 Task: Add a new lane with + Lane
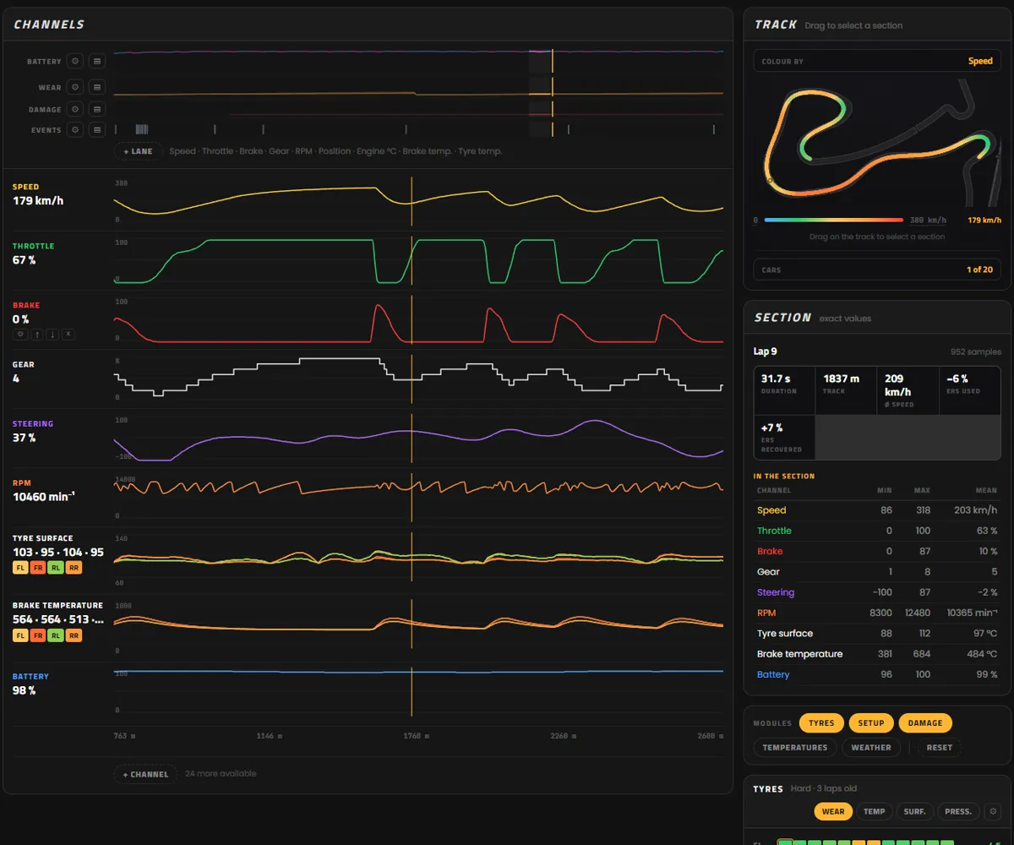tap(138, 151)
